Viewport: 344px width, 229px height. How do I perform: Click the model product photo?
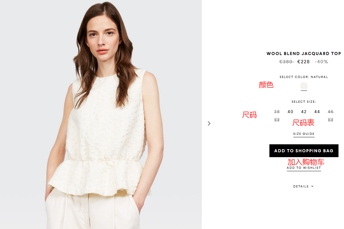[x=101, y=114]
